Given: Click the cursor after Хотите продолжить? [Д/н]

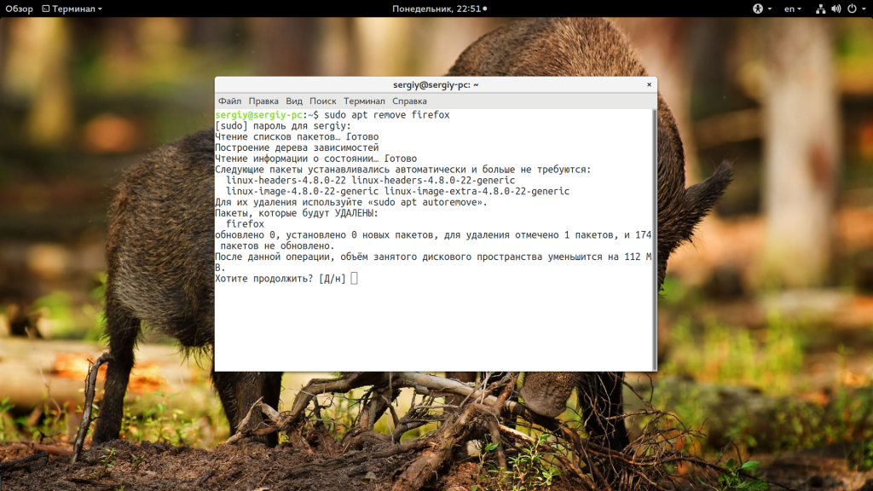Looking at the screenshot, I should (x=354, y=279).
